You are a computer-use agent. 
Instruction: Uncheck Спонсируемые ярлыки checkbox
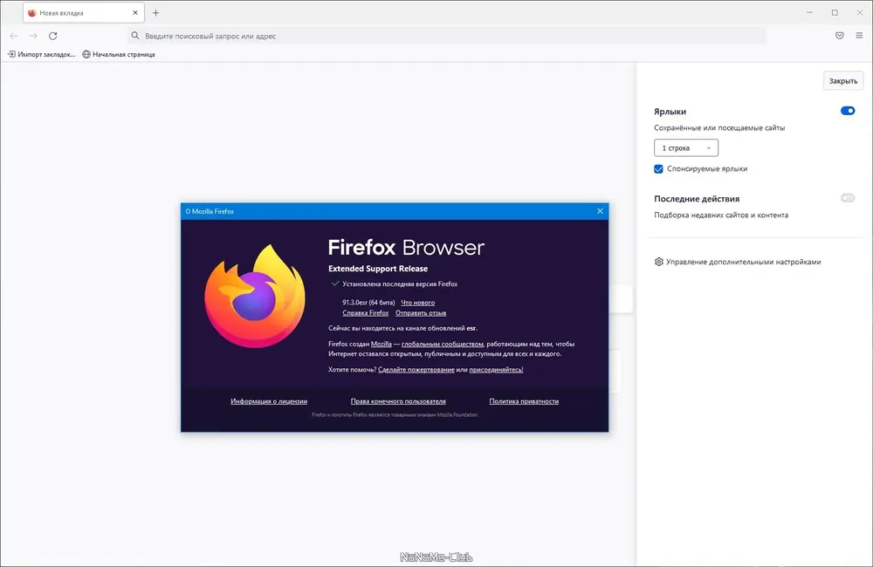click(x=658, y=168)
